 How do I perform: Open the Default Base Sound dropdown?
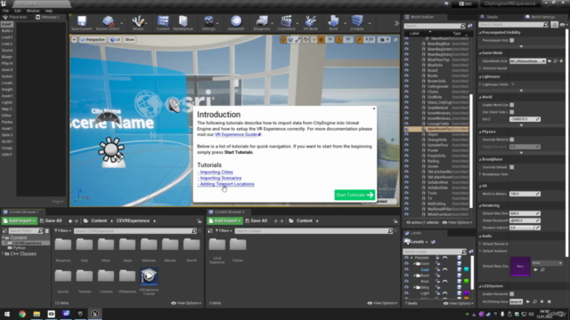547,263
